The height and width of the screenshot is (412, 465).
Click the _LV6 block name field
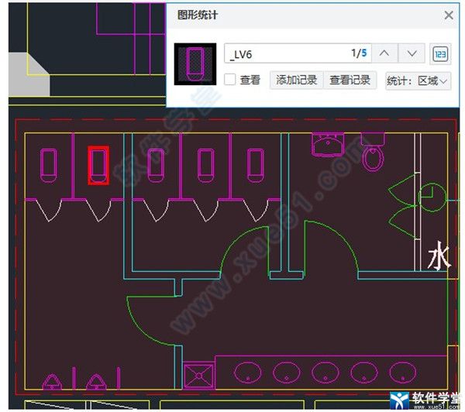point(287,53)
